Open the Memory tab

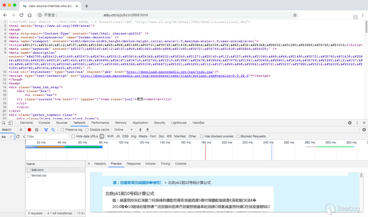(121, 123)
